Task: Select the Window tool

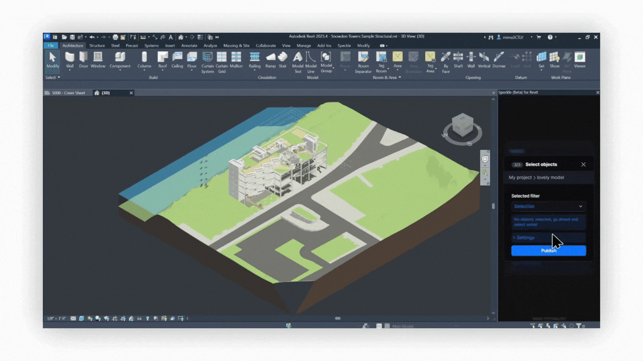Action: tap(98, 60)
